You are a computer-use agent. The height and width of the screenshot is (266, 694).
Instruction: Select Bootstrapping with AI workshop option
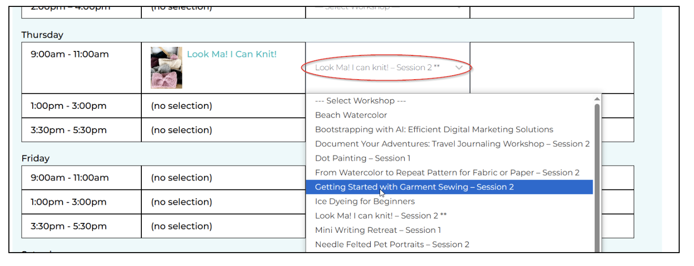434,130
